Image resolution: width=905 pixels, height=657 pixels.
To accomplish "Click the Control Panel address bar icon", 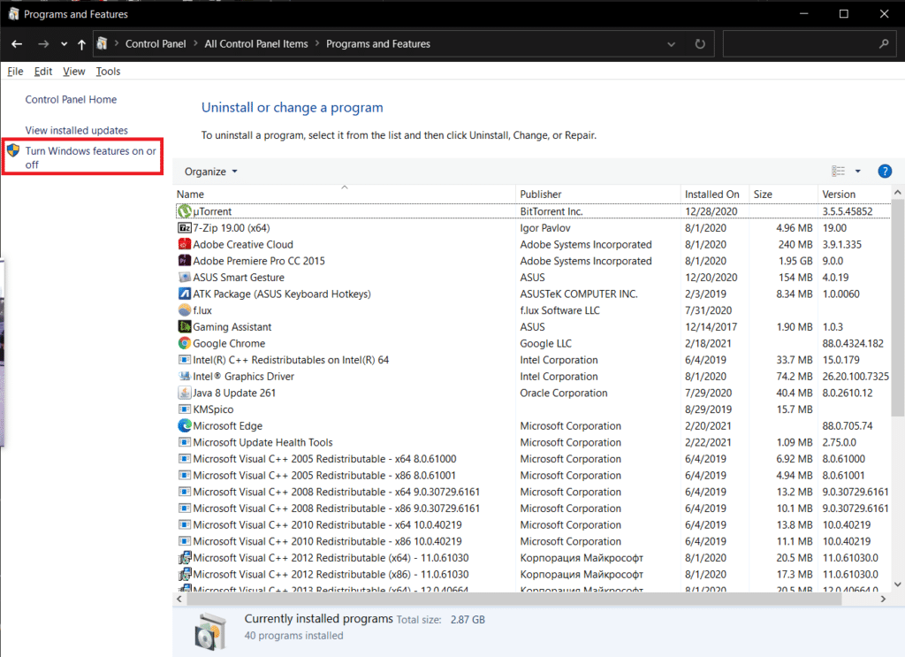I will point(103,43).
